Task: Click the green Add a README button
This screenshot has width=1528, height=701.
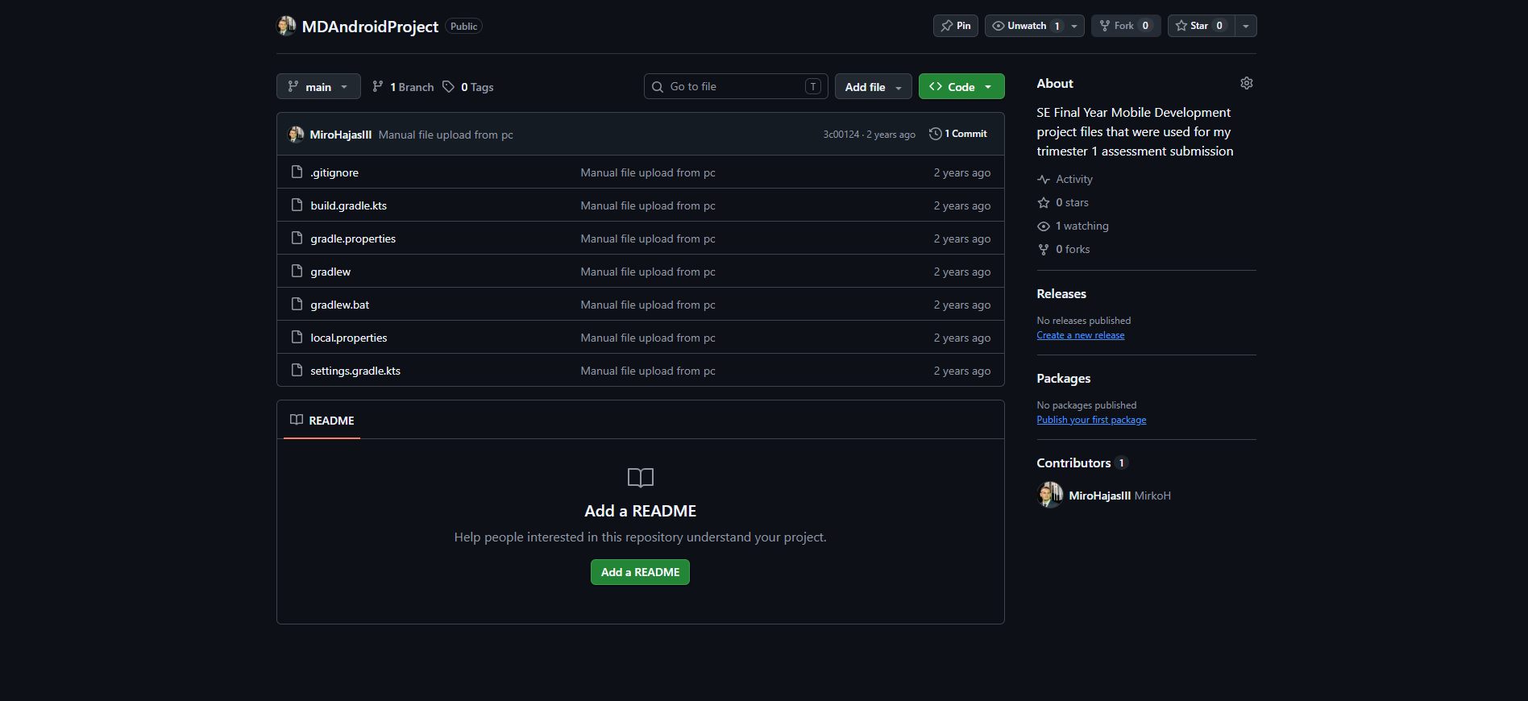Action: tap(640, 572)
